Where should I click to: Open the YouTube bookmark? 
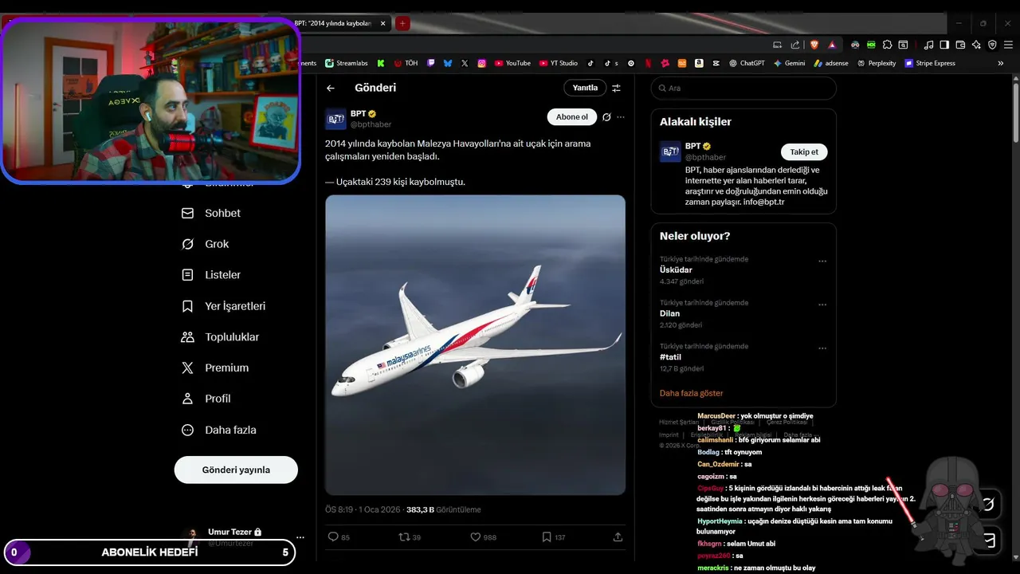[x=512, y=63]
